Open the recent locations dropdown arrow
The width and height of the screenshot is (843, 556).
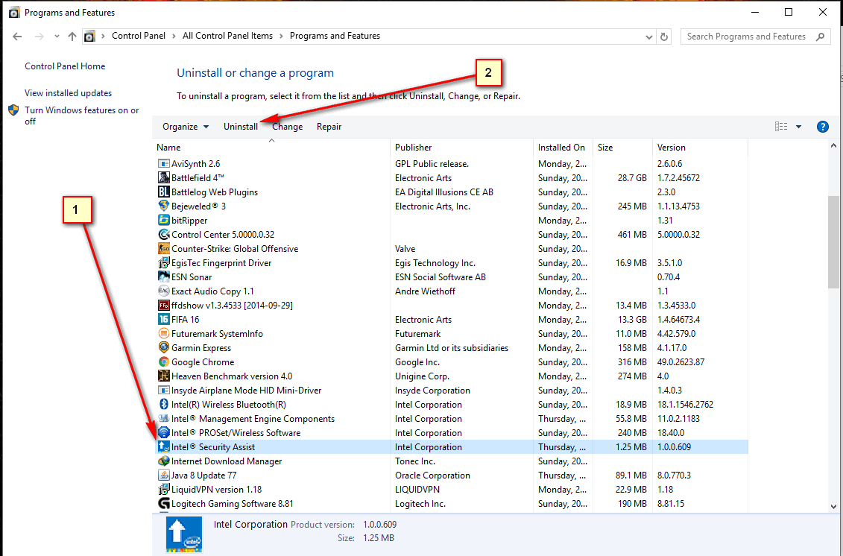[57, 37]
